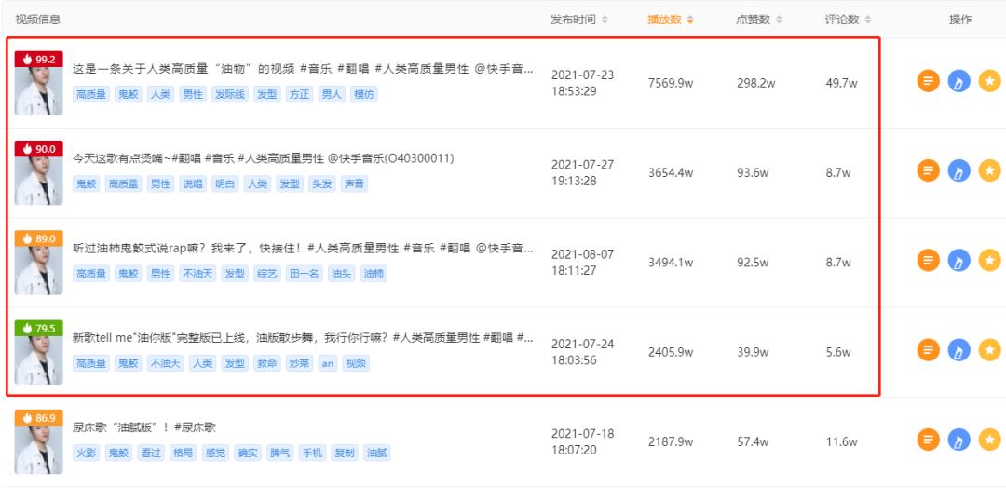The width and height of the screenshot is (1006, 488).
Task: Select the an tag
Action: click(328, 363)
